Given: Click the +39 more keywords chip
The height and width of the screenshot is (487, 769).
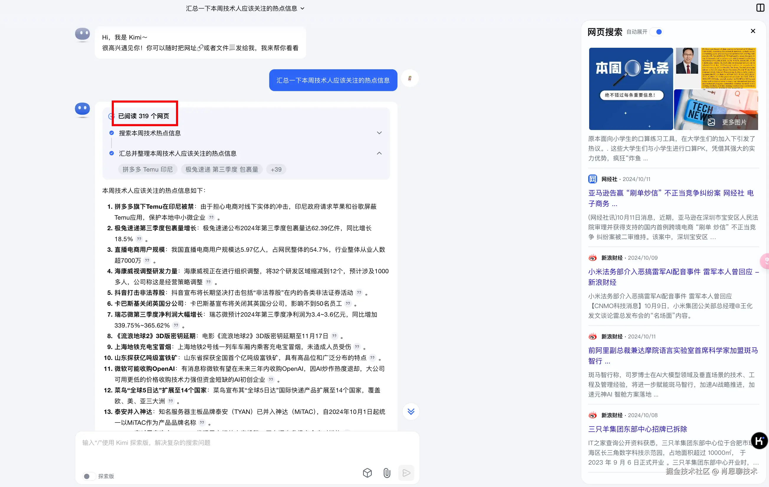Looking at the screenshot, I should coord(276,169).
